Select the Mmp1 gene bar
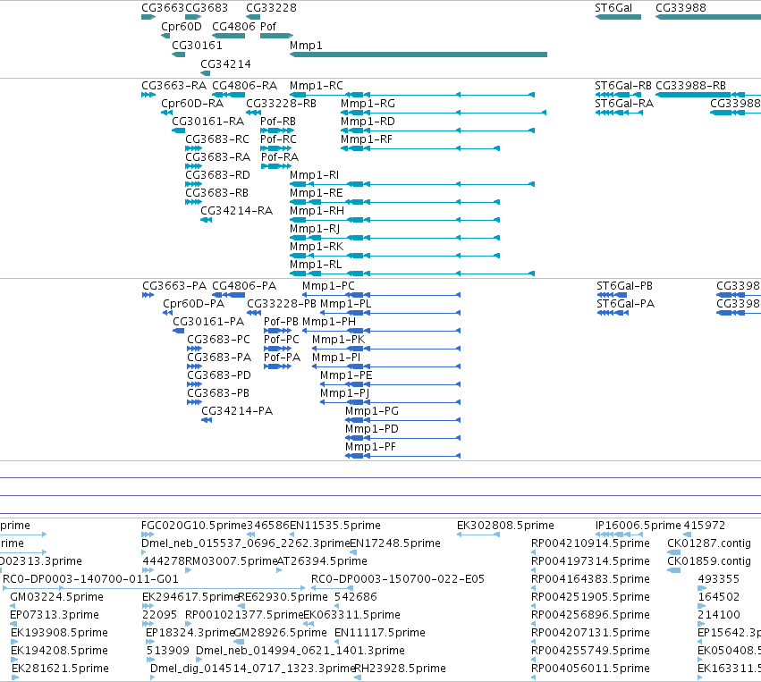Image resolution: width=761 pixels, height=682 pixels. pos(419,55)
